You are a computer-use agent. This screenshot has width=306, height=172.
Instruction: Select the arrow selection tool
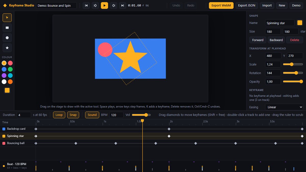click(7, 18)
